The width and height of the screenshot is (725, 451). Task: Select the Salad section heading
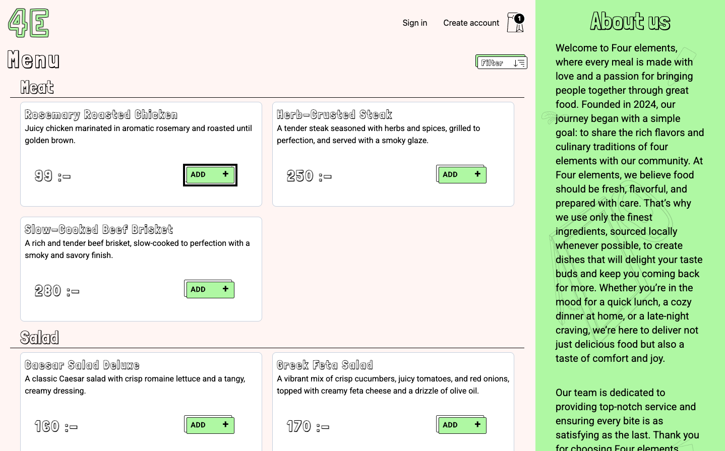(x=40, y=338)
